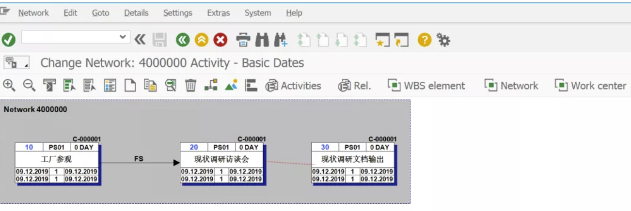The width and height of the screenshot is (631, 211).
Task: Click the Generate Shortcut icon
Action: (x=401, y=40)
